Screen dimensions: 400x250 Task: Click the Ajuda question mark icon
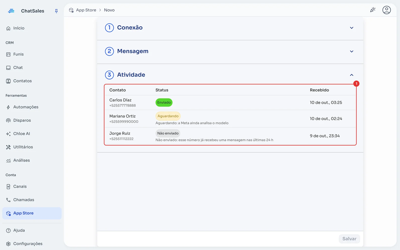coord(8,230)
